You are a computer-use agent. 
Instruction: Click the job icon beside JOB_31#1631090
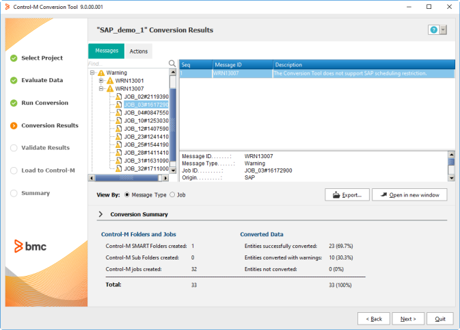pyautogui.click(x=118, y=160)
